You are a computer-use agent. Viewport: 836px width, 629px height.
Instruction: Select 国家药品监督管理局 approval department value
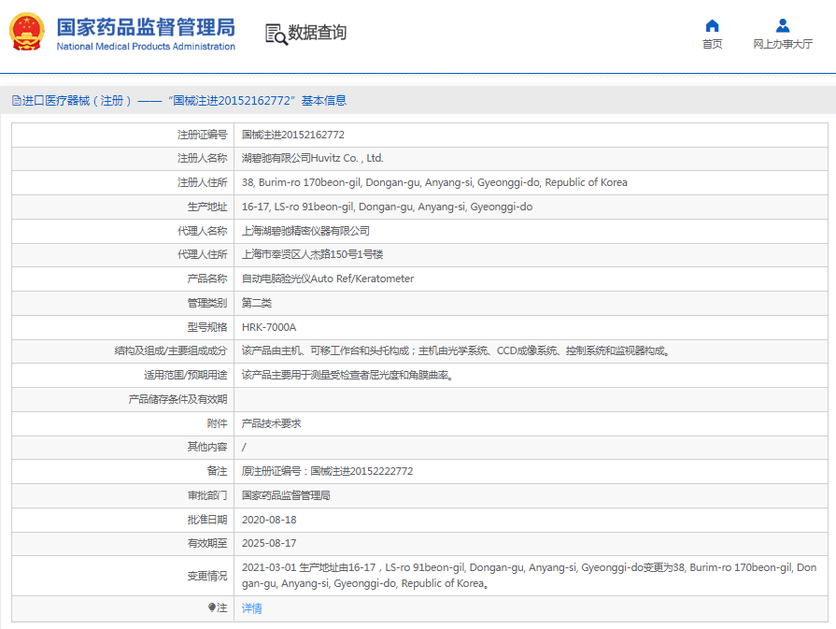[x=286, y=495]
